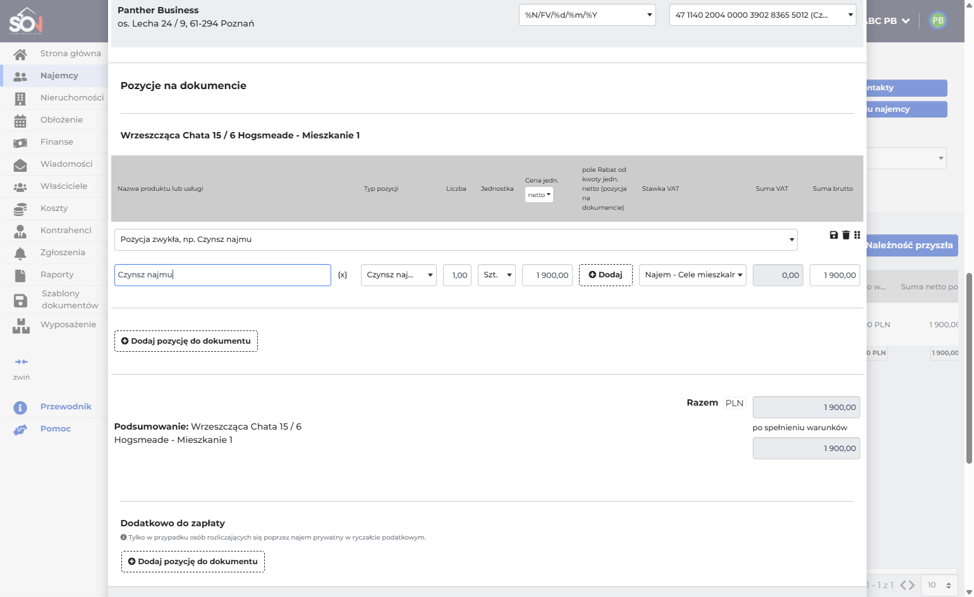This screenshot has height=597, width=974.
Task: Click the Zgłoszenia bell icon
Action: click(20, 253)
